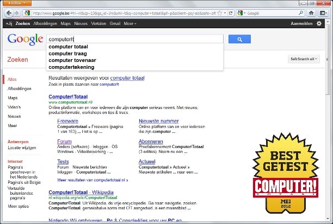Open the bookmarks toolbar button
Screen dimensions: 333x224
[323, 13]
